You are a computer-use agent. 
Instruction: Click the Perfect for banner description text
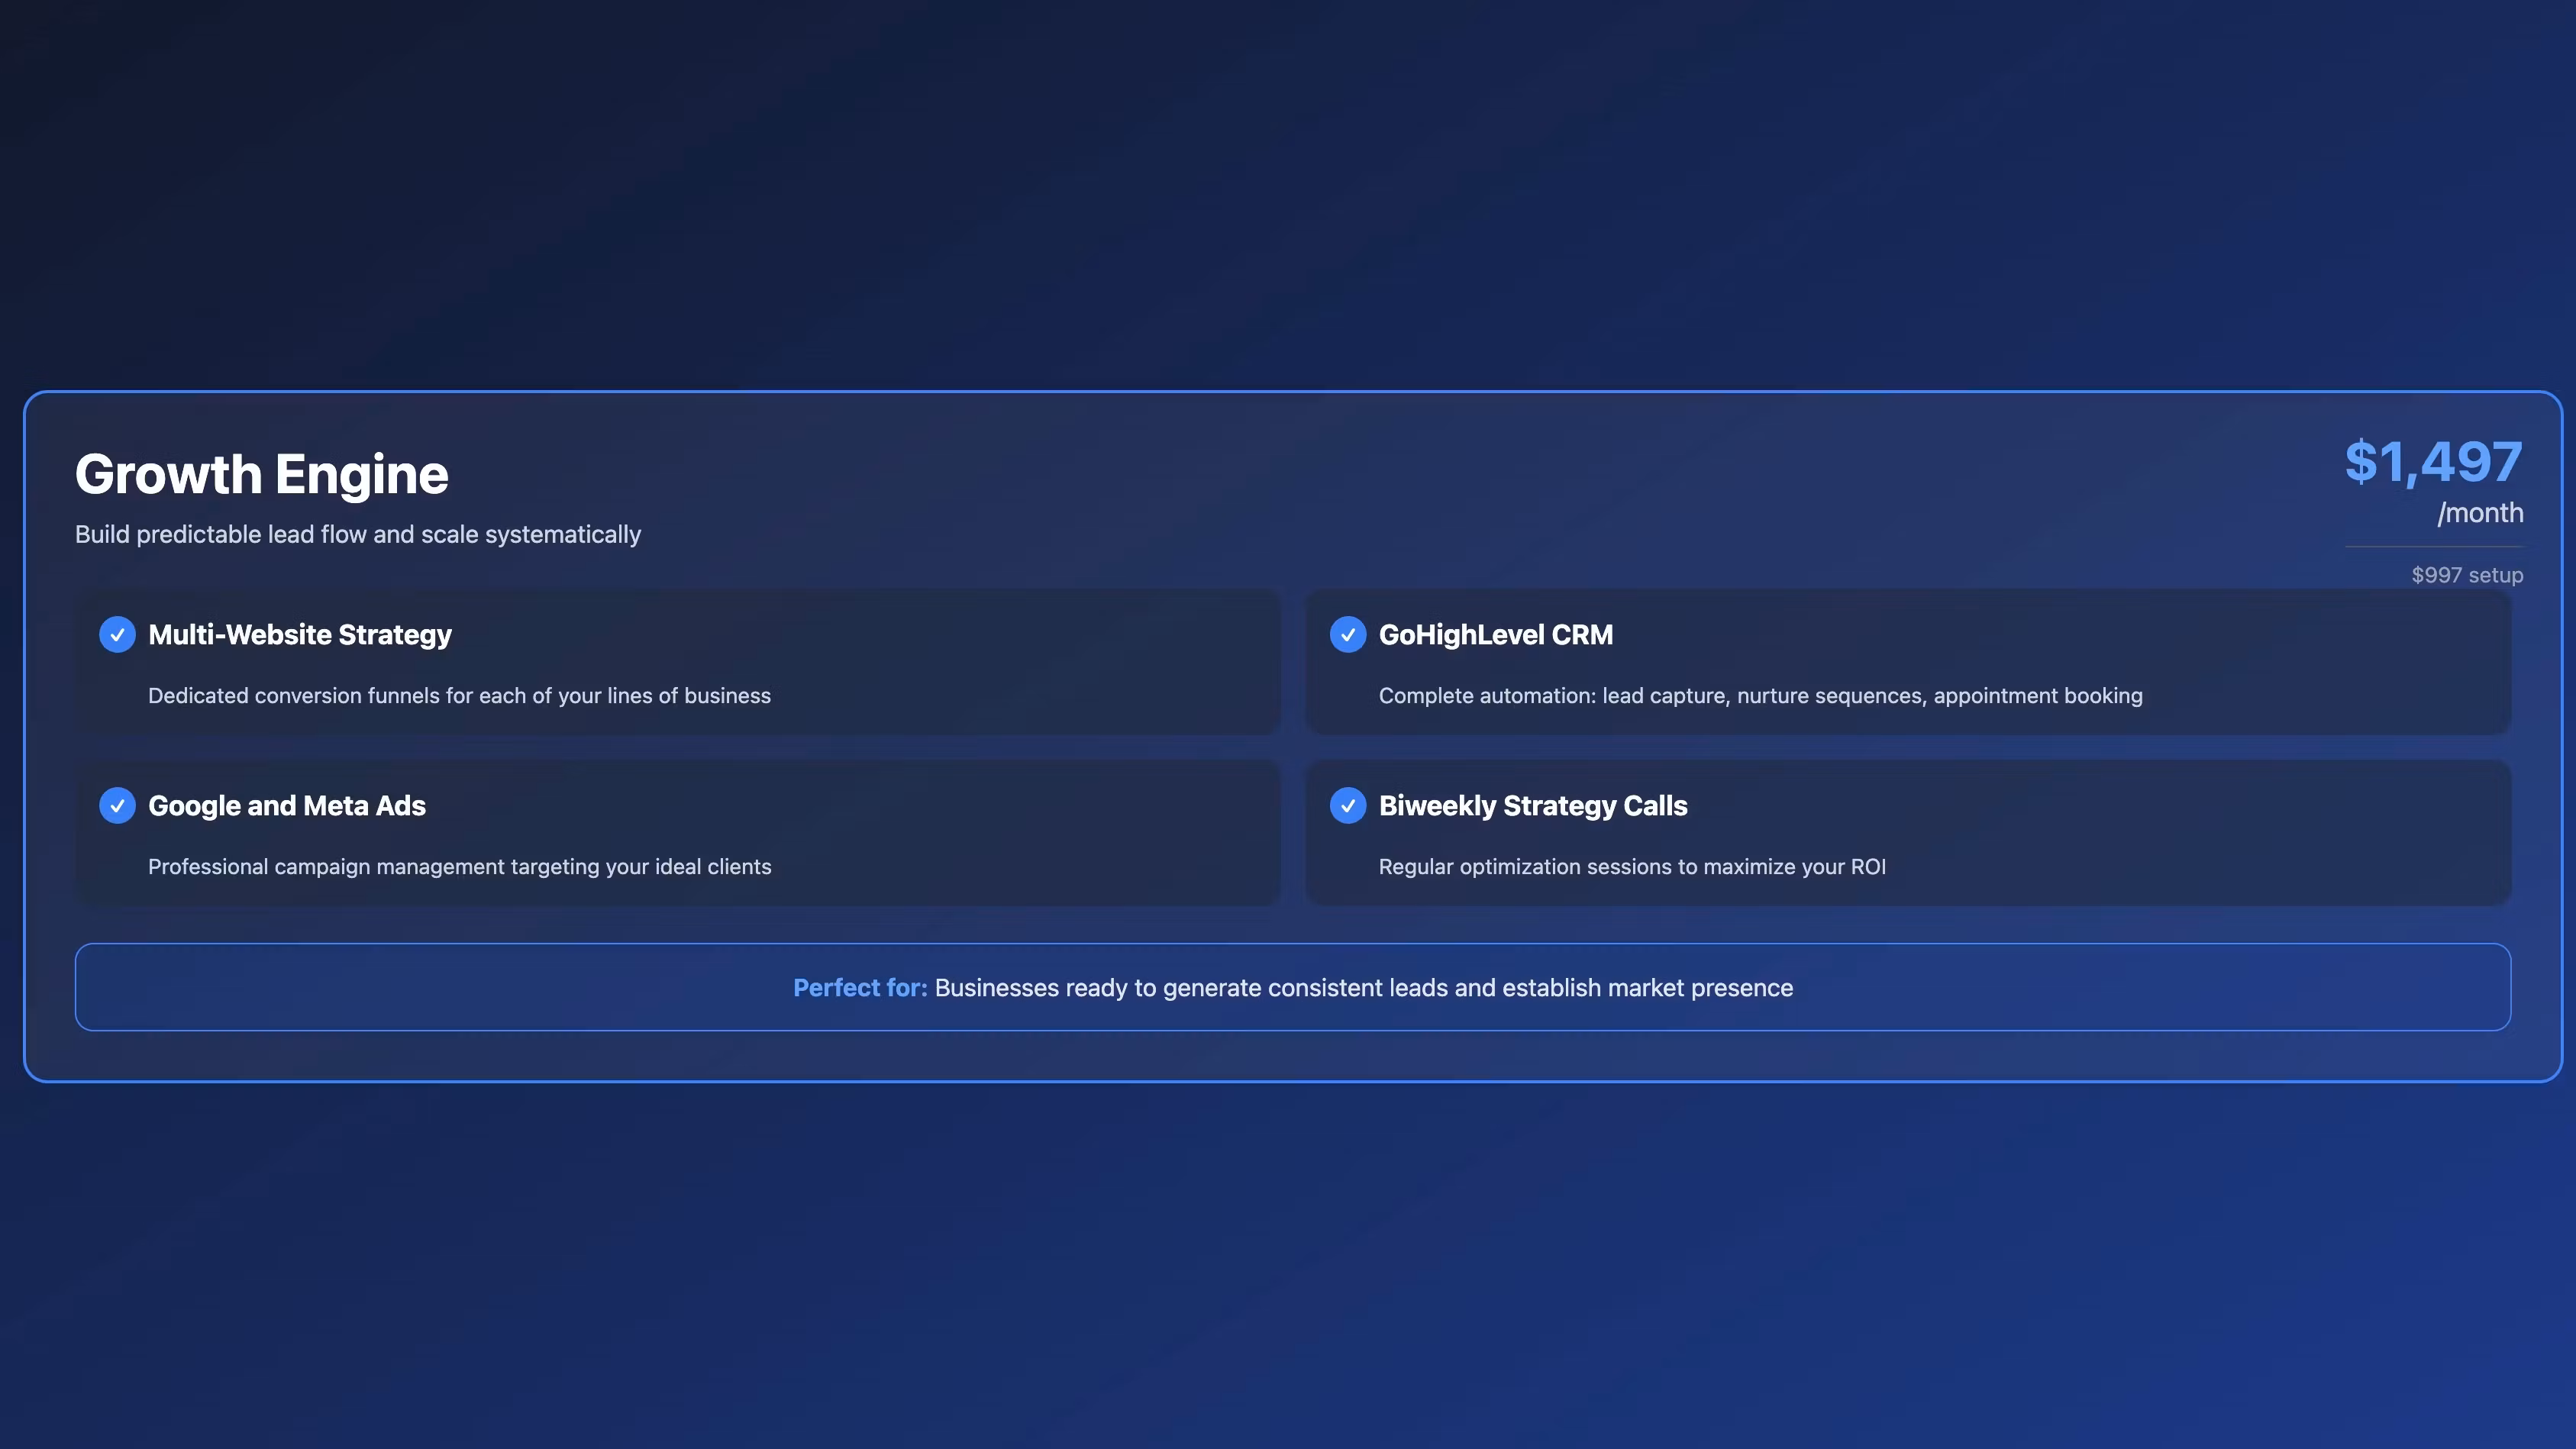point(1363,988)
